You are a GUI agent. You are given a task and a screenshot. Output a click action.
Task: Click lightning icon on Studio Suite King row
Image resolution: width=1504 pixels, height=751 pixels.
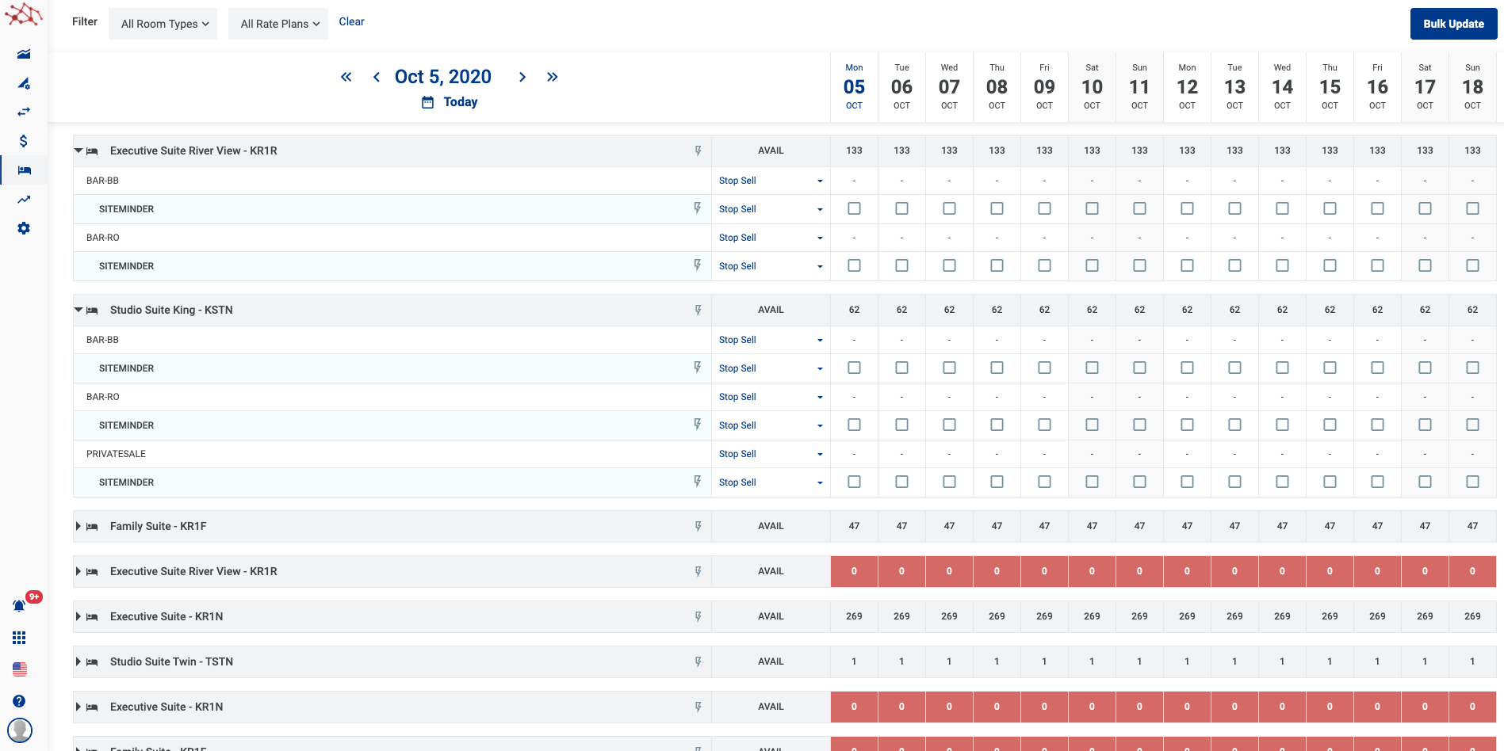pyautogui.click(x=698, y=310)
